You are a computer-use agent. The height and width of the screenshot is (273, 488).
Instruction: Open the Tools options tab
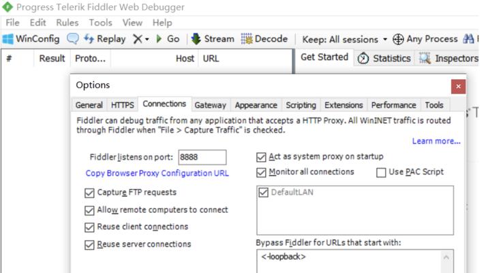tap(434, 105)
